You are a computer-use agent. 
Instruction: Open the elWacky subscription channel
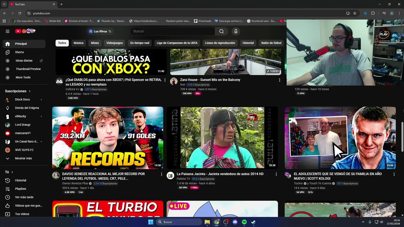24,116
